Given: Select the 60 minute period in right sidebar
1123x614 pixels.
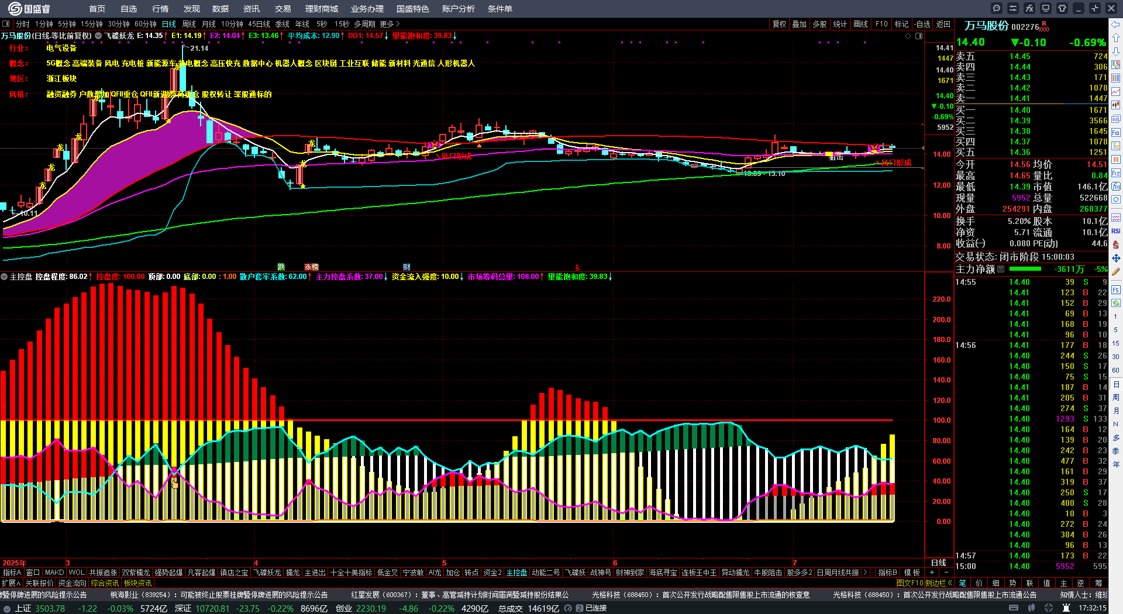Looking at the screenshot, I should pos(1116,370).
